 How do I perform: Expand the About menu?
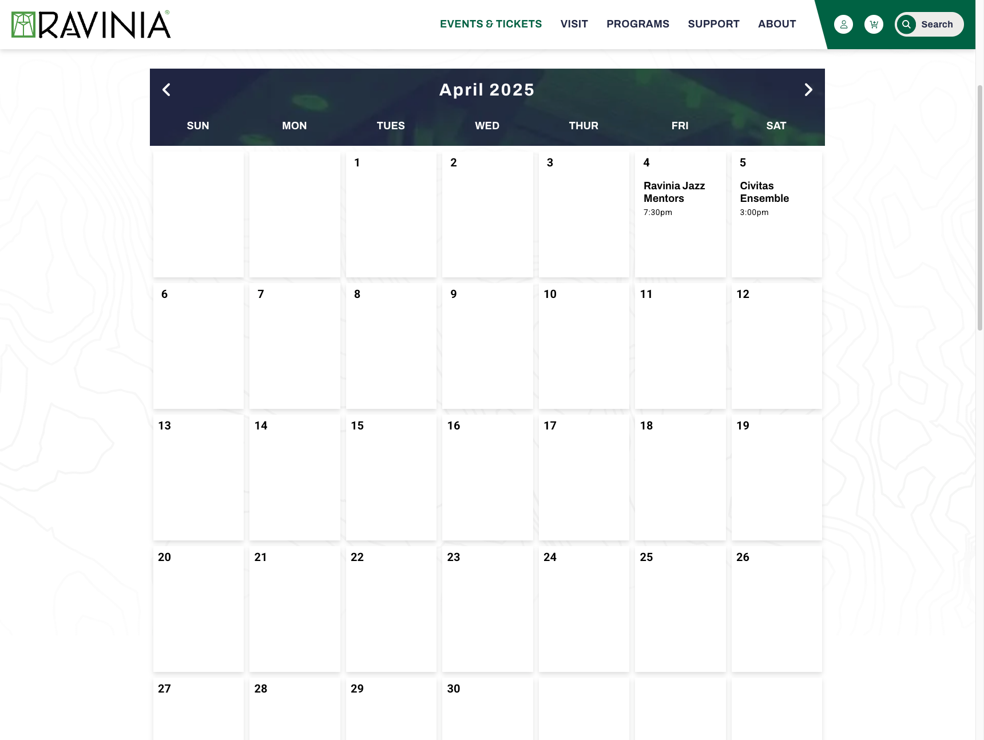pos(777,24)
